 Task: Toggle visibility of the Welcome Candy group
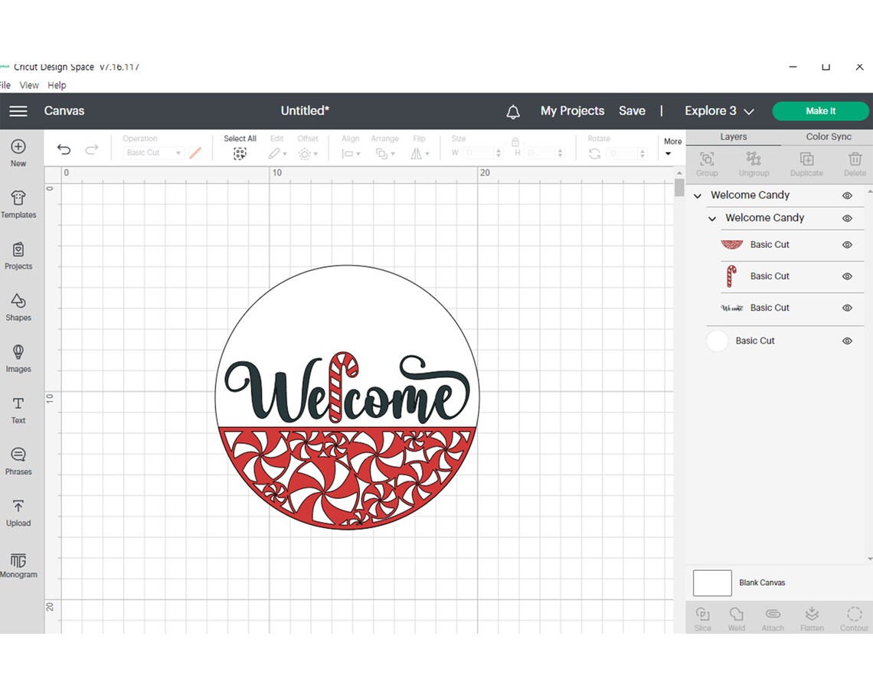pyautogui.click(x=847, y=195)
